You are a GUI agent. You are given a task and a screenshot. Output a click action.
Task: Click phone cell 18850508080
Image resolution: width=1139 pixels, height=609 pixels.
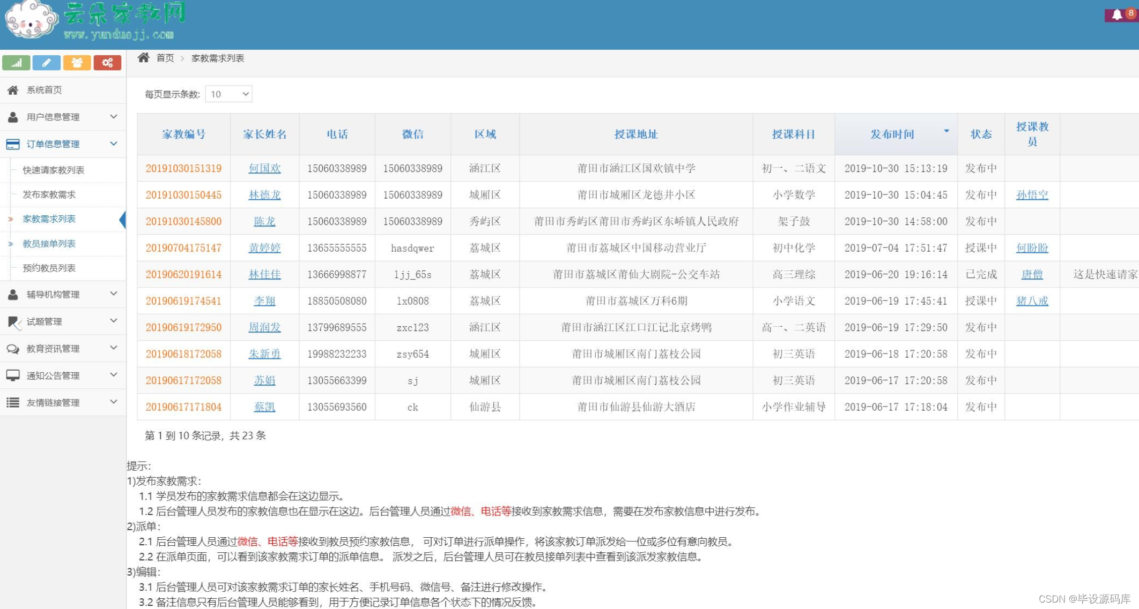[337, 301]
